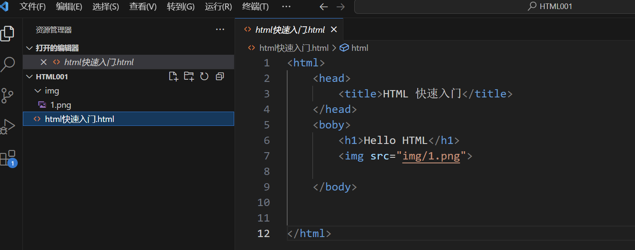Collapse the 打开的编辑器 section

coord(29,48)
